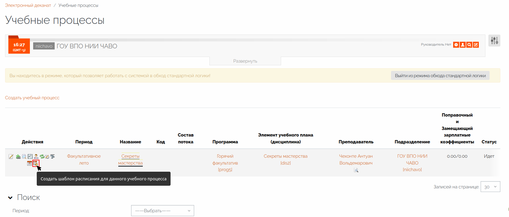Viewport: 509px width, 217px height.
Task: Open the records-per-page dropdown showing 30
Action: 490,187
